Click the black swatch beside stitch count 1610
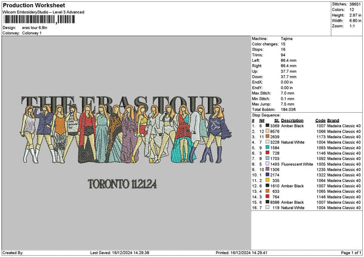 [x=268, y=186]
